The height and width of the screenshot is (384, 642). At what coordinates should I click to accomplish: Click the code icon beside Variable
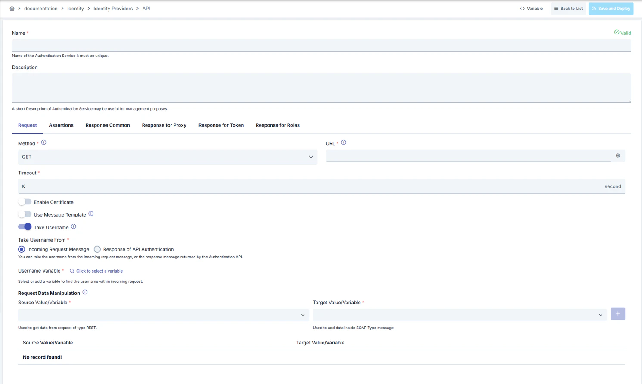[x=522, y=8]
